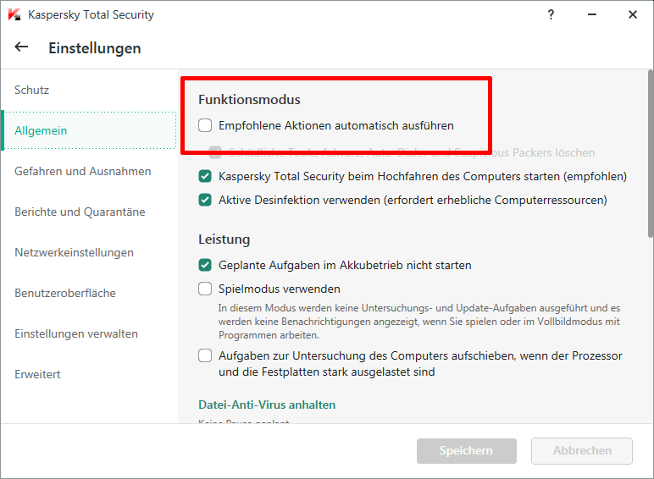
Task: Switch to Benutzeroberfläche settings
Action: point(65,293)
